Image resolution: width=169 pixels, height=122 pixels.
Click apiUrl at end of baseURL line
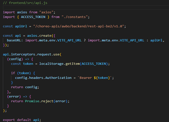pos(156,40)
